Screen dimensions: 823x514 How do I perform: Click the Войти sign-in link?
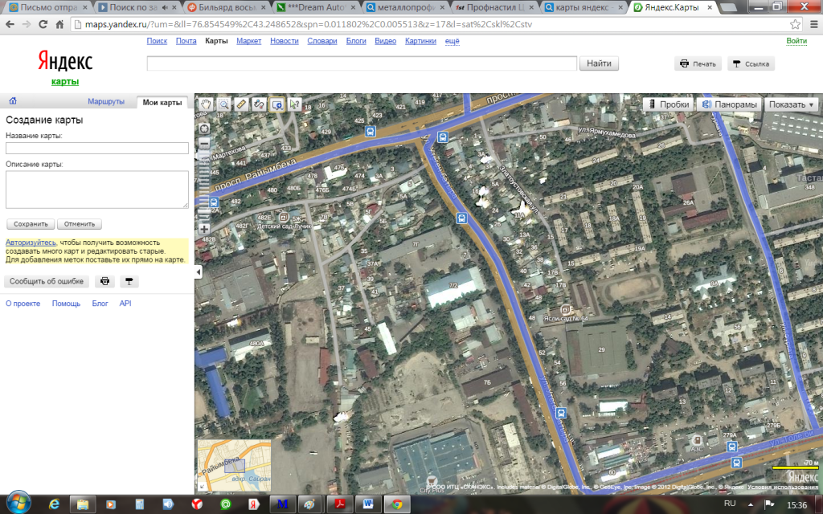pos(796,41)
